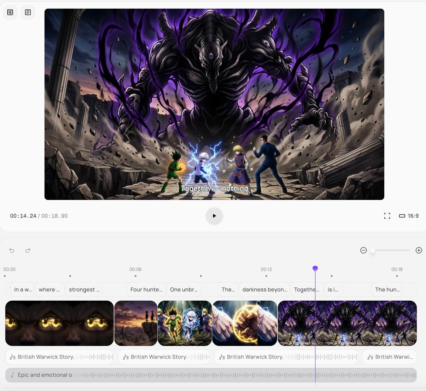The image size is (426, 391).
Task: Zoom out timeline with minus icon
Action: click(363, 250)
